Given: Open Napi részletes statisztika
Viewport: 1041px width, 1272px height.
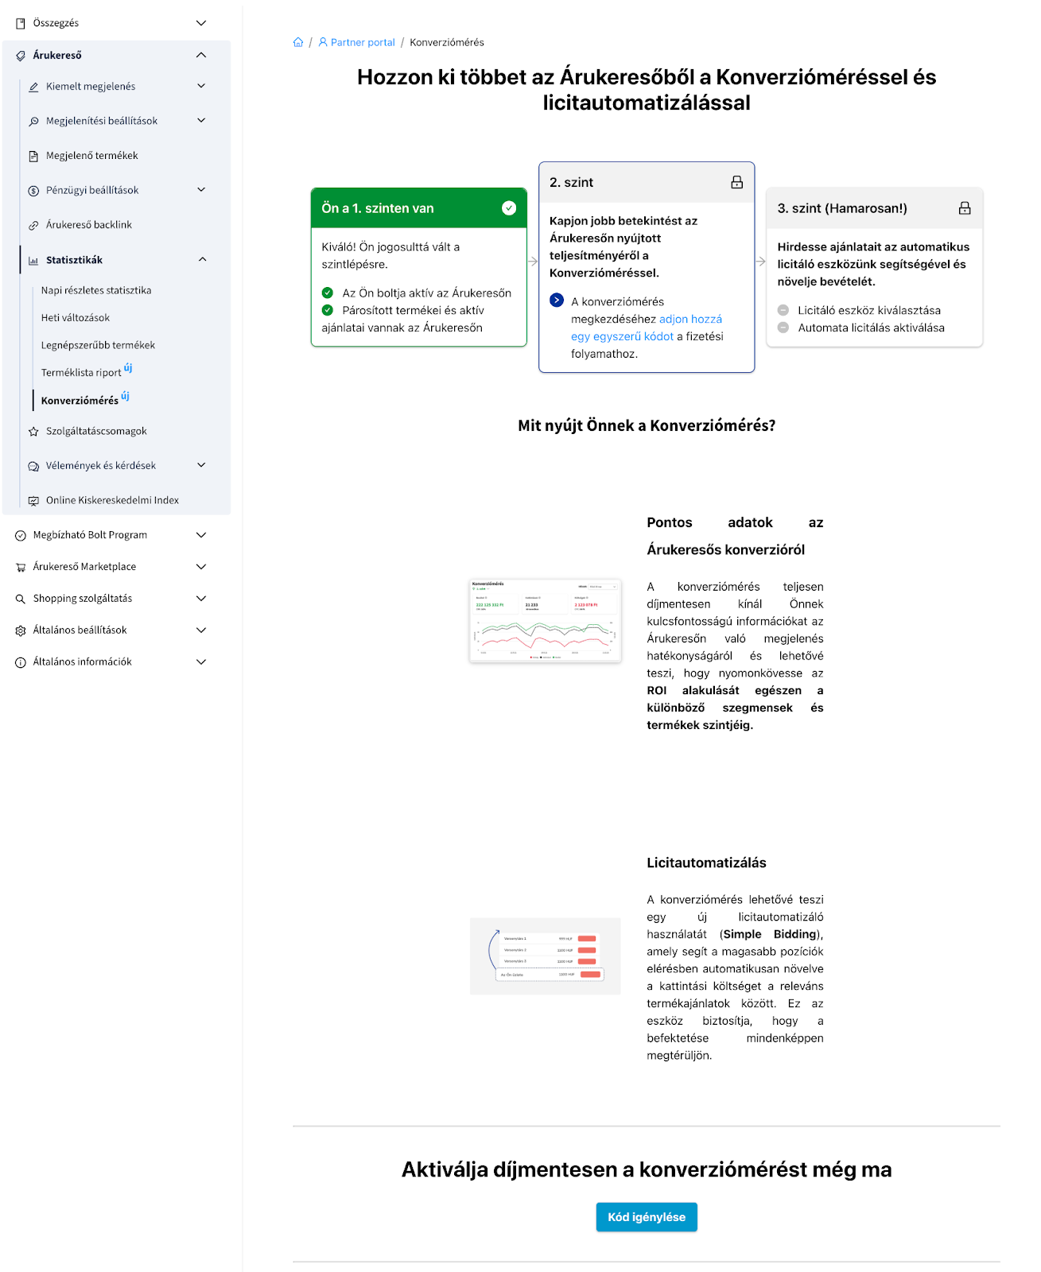Looking at the screenshot, I should point(96,291).
